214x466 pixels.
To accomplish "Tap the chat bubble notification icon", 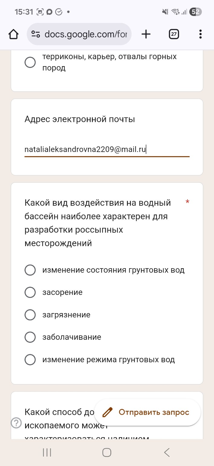I will [49, 12].
